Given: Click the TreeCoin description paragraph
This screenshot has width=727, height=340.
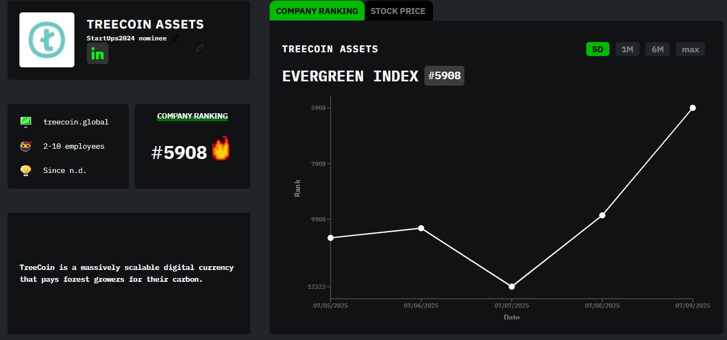Looking at the screenshot, I should click(x=127, y=273).
